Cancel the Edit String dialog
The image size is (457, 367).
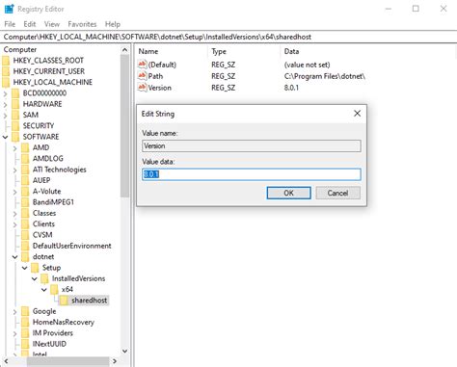coord(337,193)
